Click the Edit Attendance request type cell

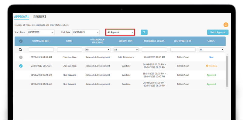[126, 57]
